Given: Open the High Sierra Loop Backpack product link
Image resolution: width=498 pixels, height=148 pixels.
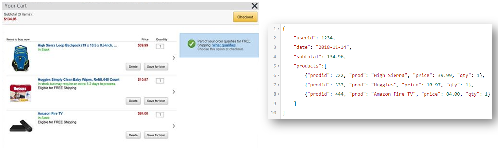Looking at the screenshot, I should click(77, 45).
